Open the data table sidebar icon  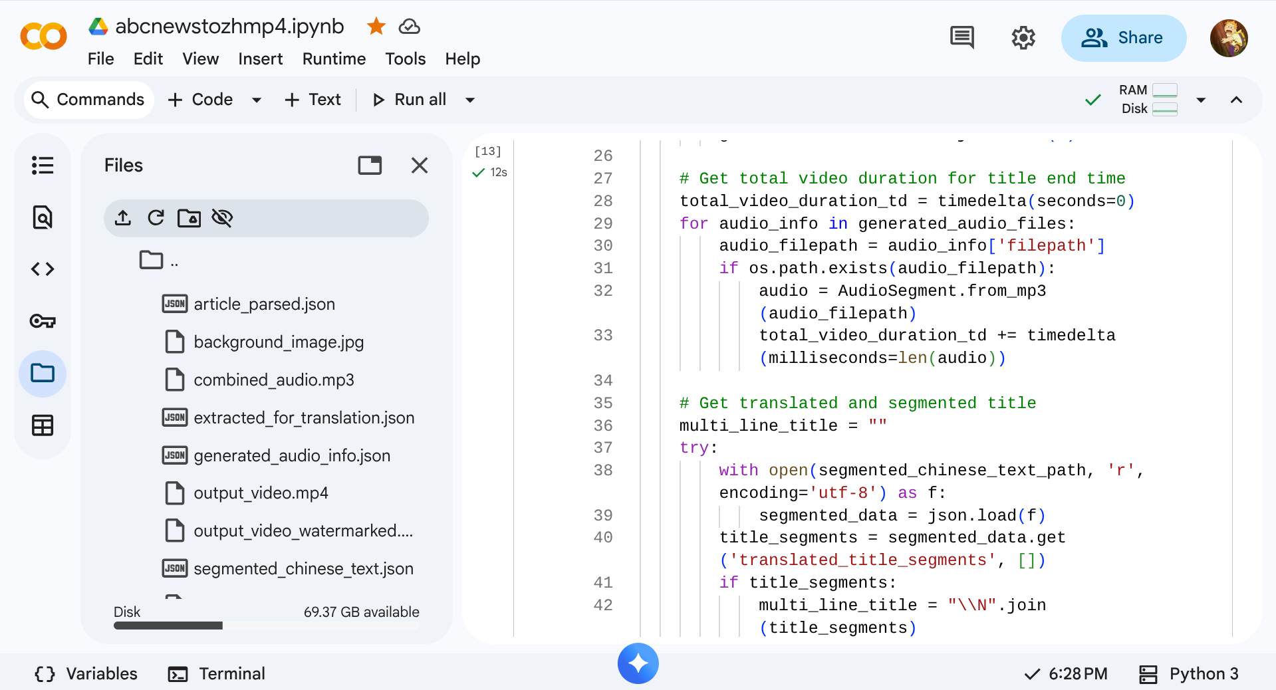(43, 425)
